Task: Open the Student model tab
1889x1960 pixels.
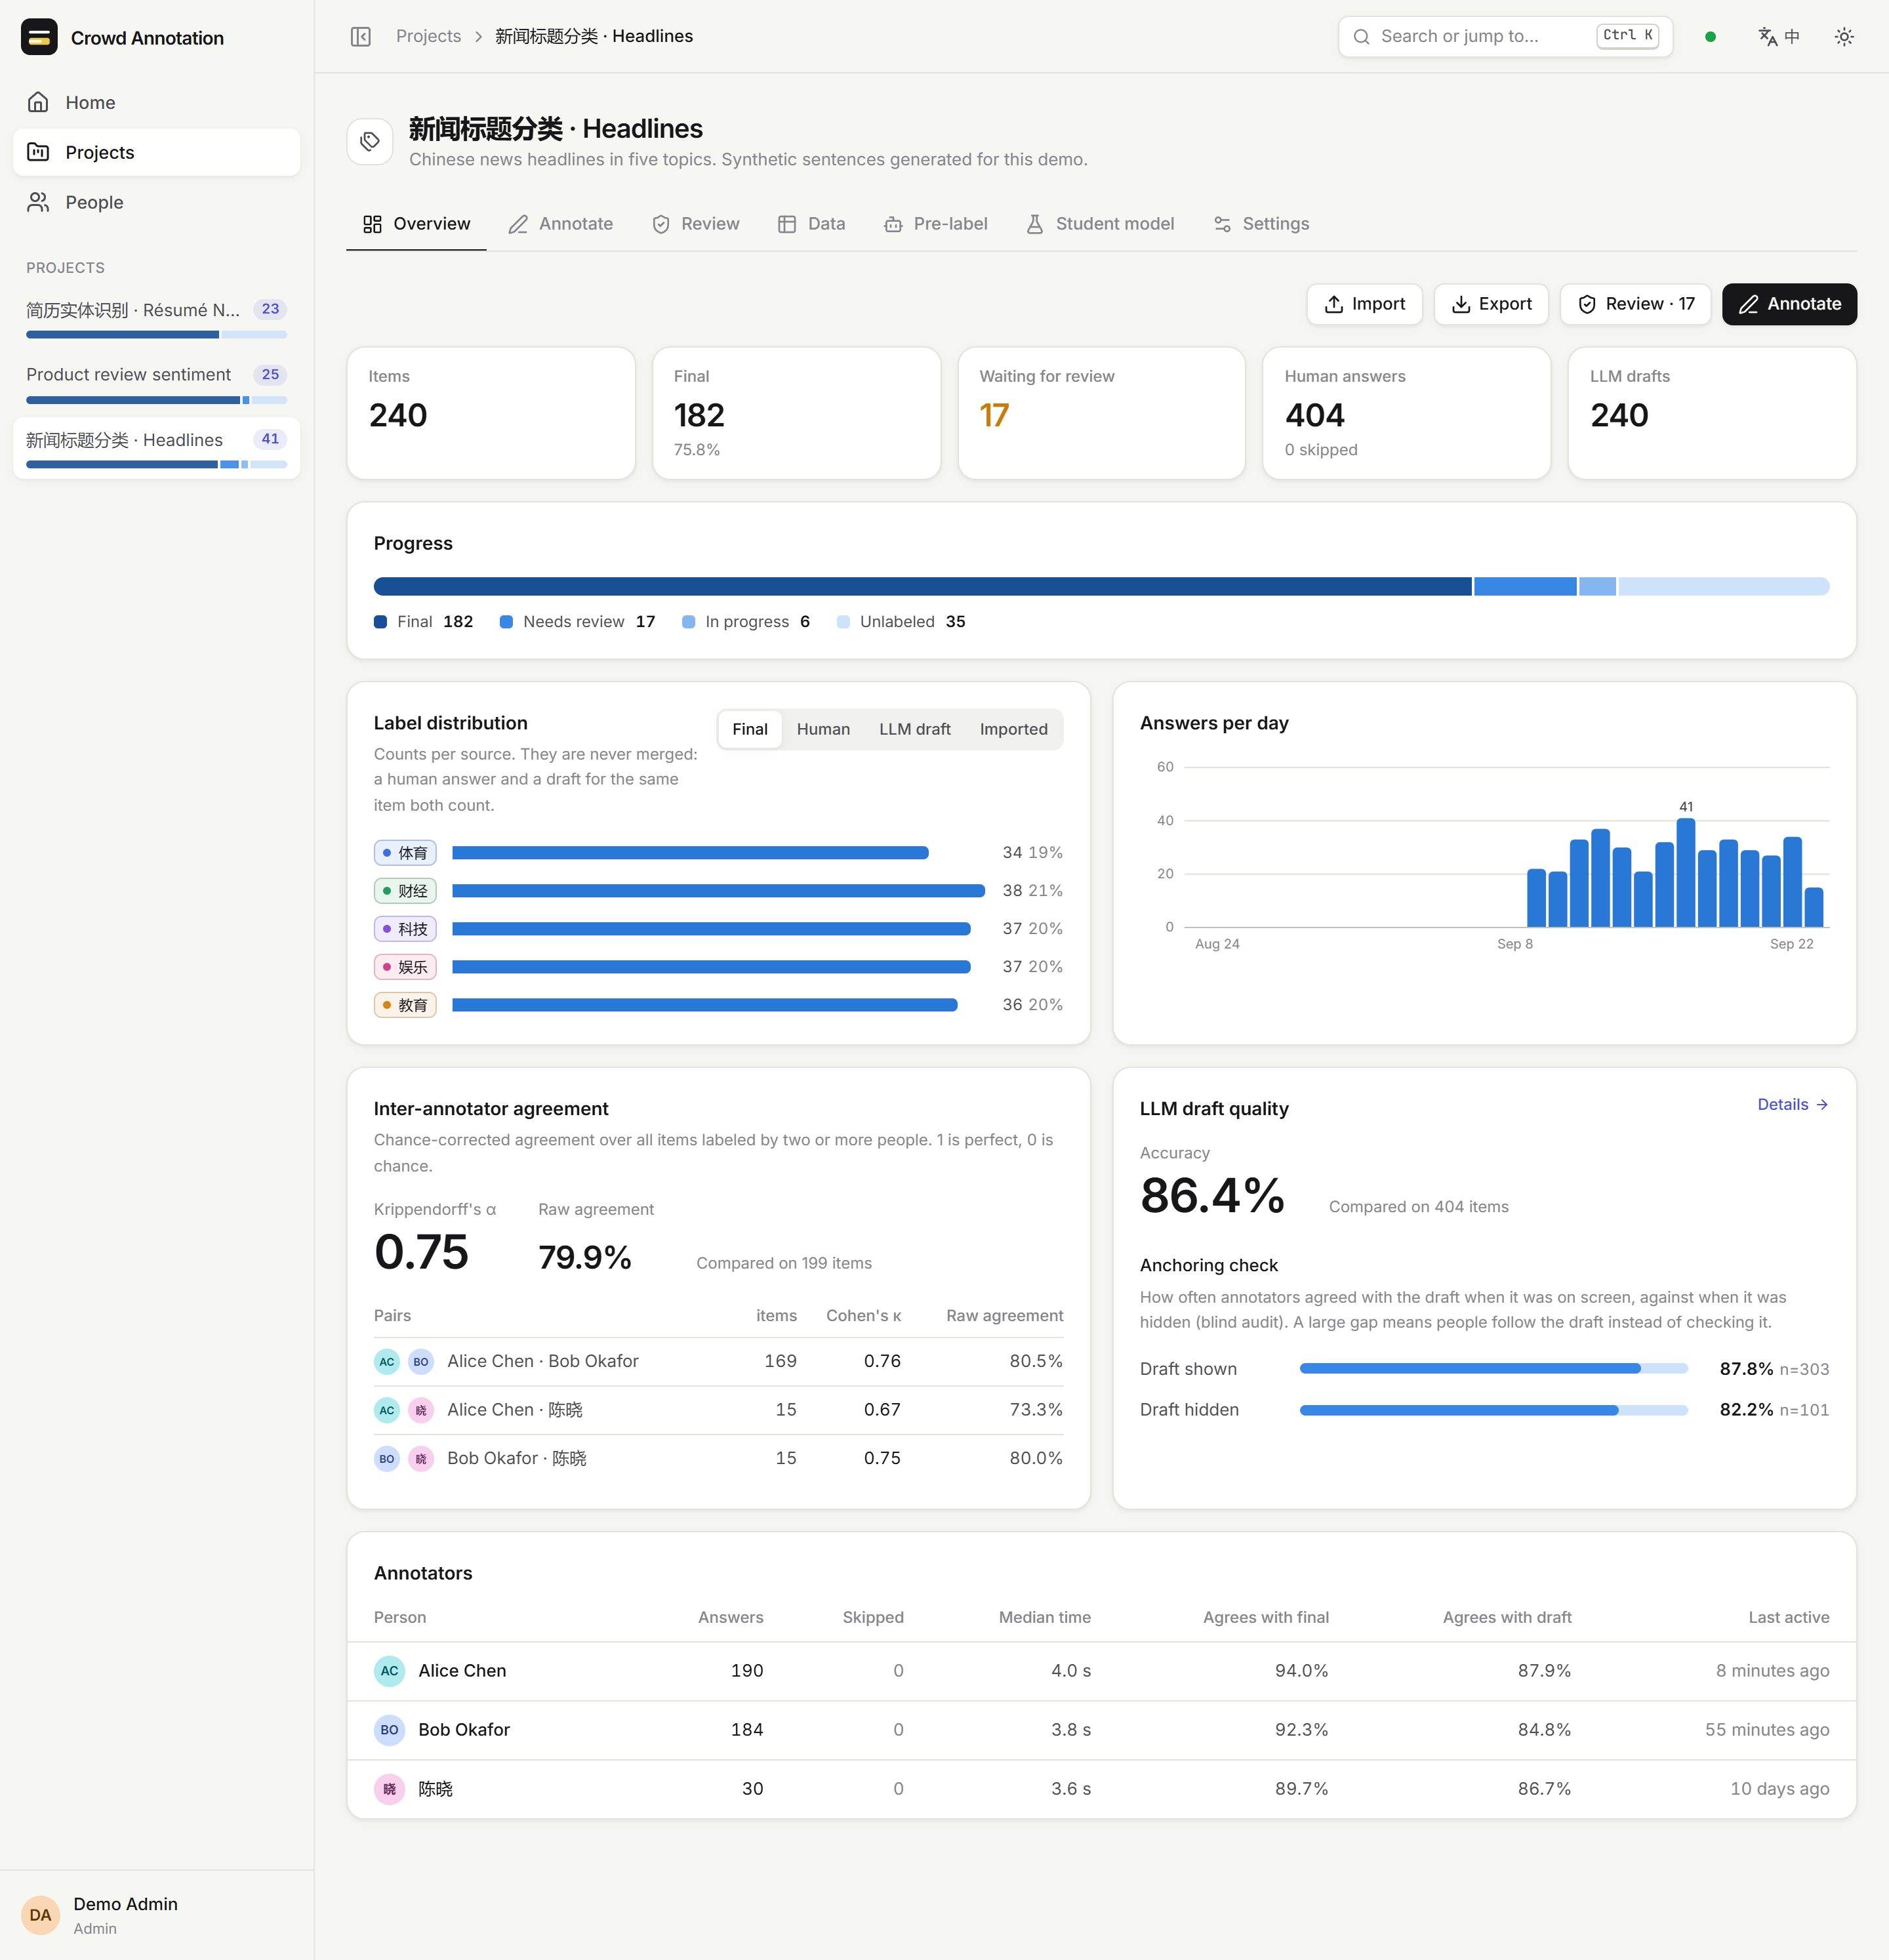Action: (1100, 224)
